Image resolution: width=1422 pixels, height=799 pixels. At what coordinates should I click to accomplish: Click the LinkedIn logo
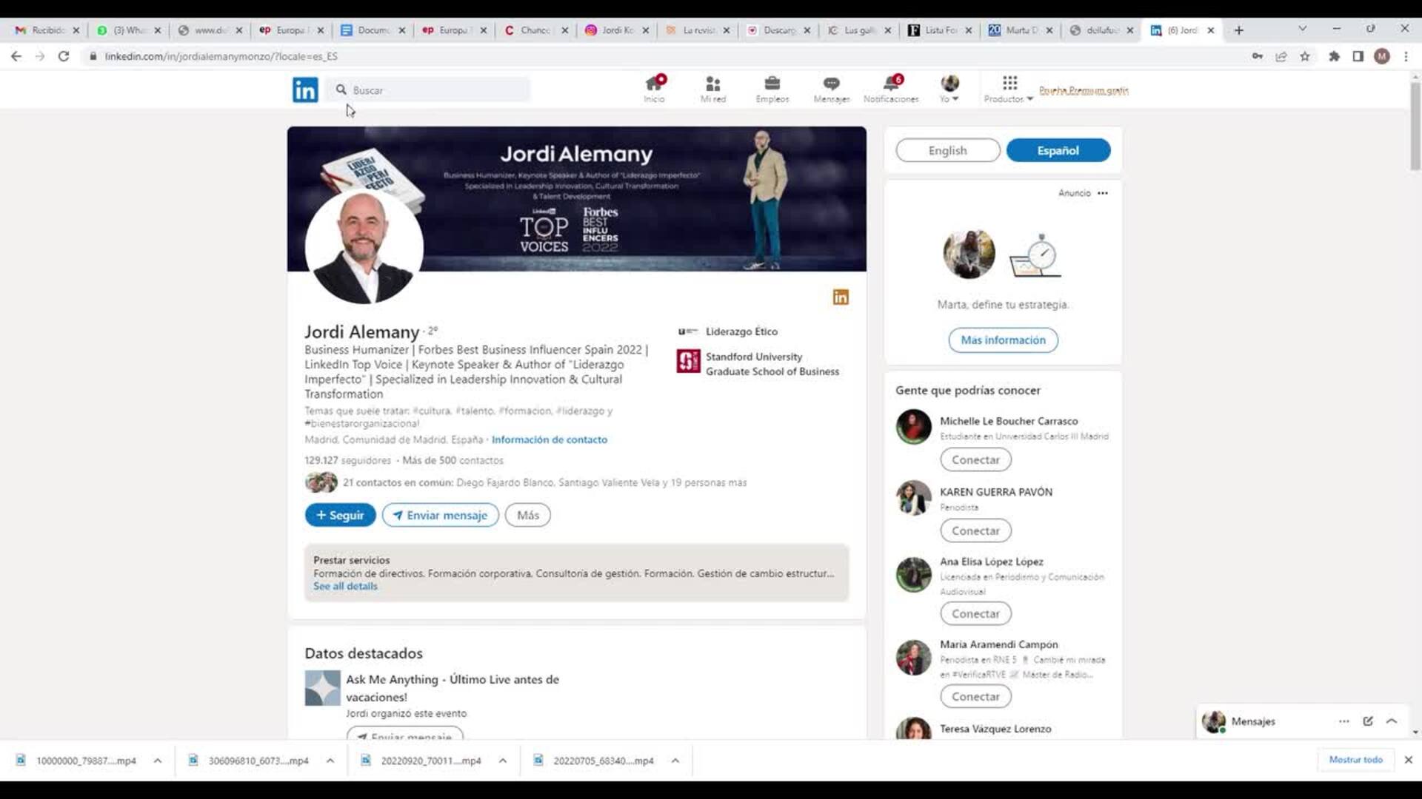(305, 90)
